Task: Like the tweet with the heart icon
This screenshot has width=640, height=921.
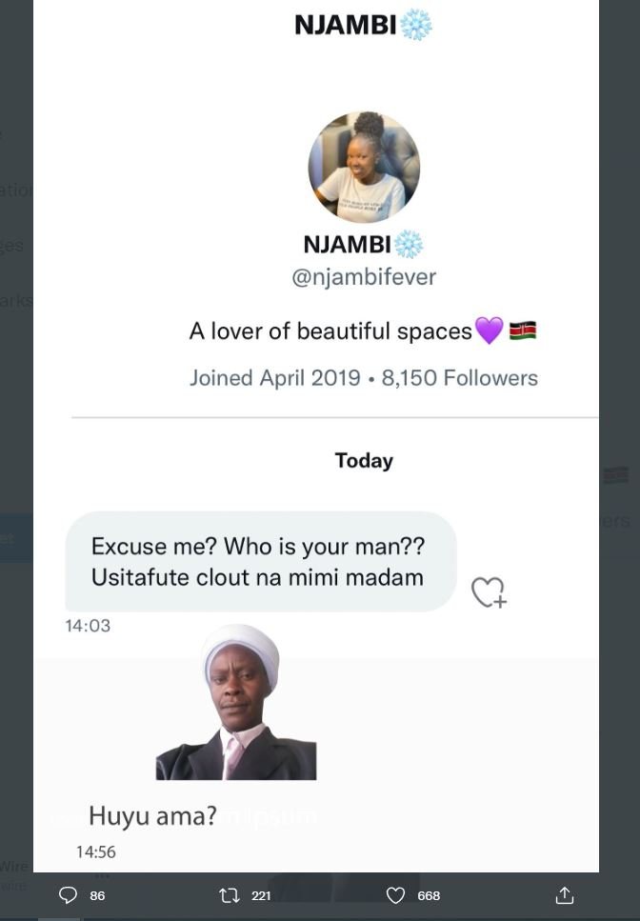Action: click(x=396, y=895)
